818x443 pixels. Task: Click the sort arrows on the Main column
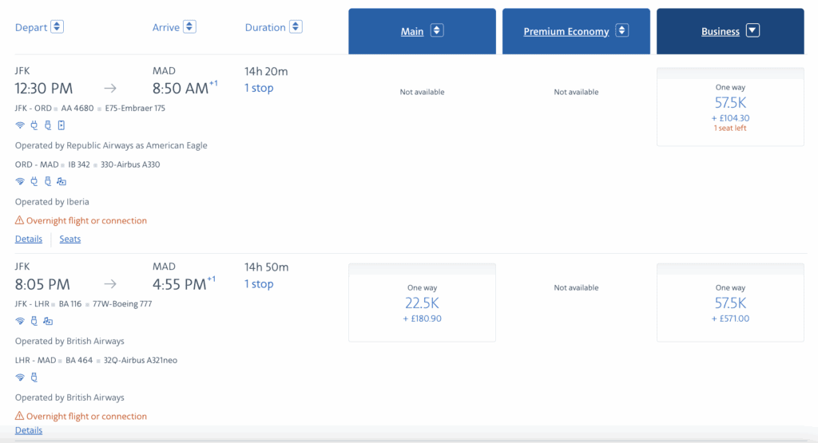(437, 31)
